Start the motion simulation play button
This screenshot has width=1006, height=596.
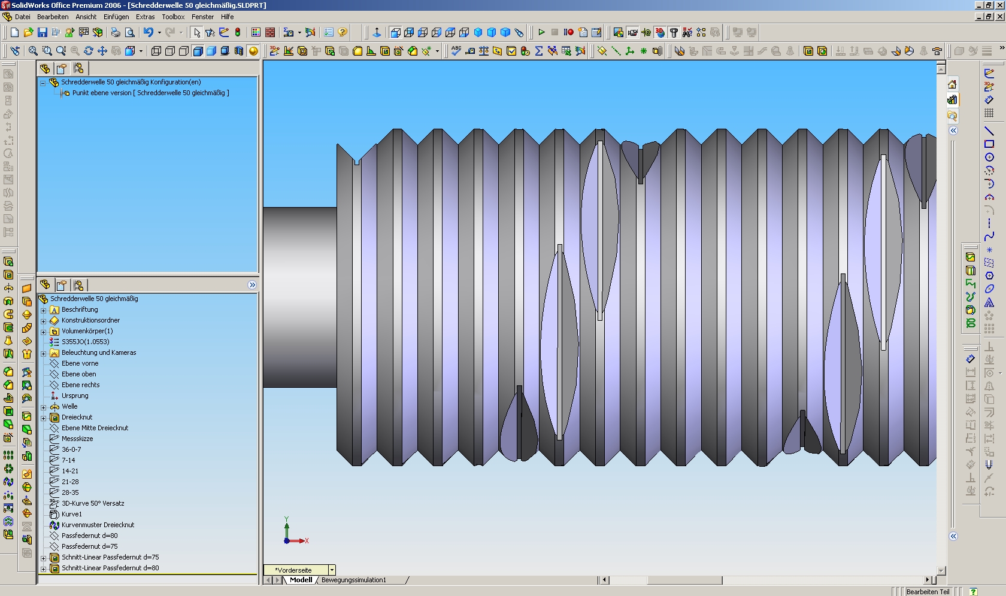point(541,32)
